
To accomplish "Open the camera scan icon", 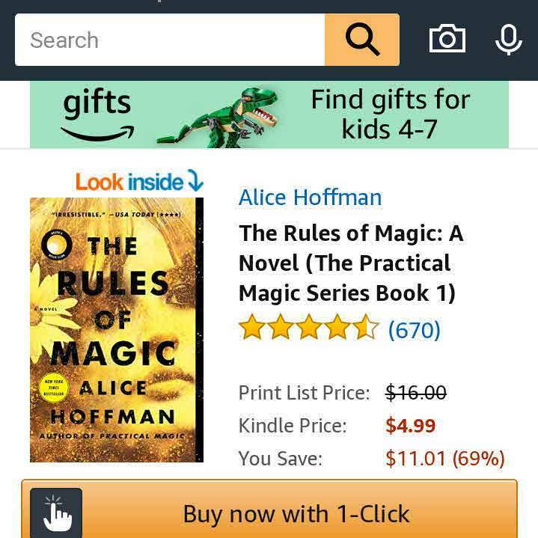I will (447, 38).
